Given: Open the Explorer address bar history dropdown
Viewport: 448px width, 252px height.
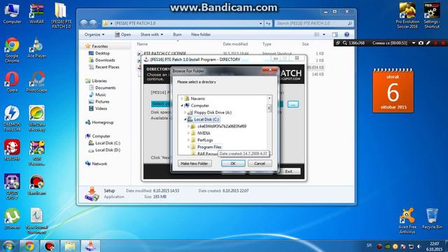Looking at the screenshot, I should click(260, 23).
